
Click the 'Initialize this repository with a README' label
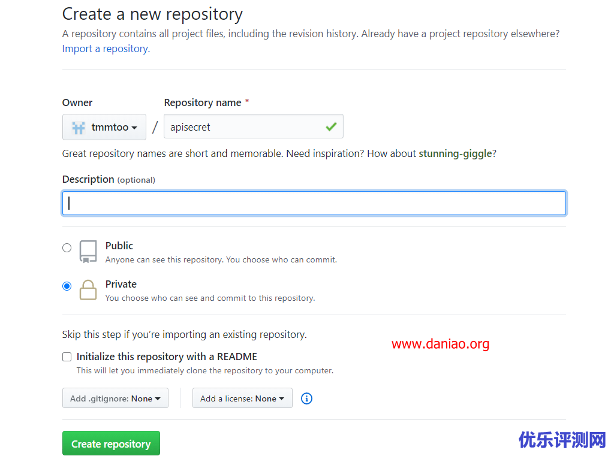tap(167, 357)
